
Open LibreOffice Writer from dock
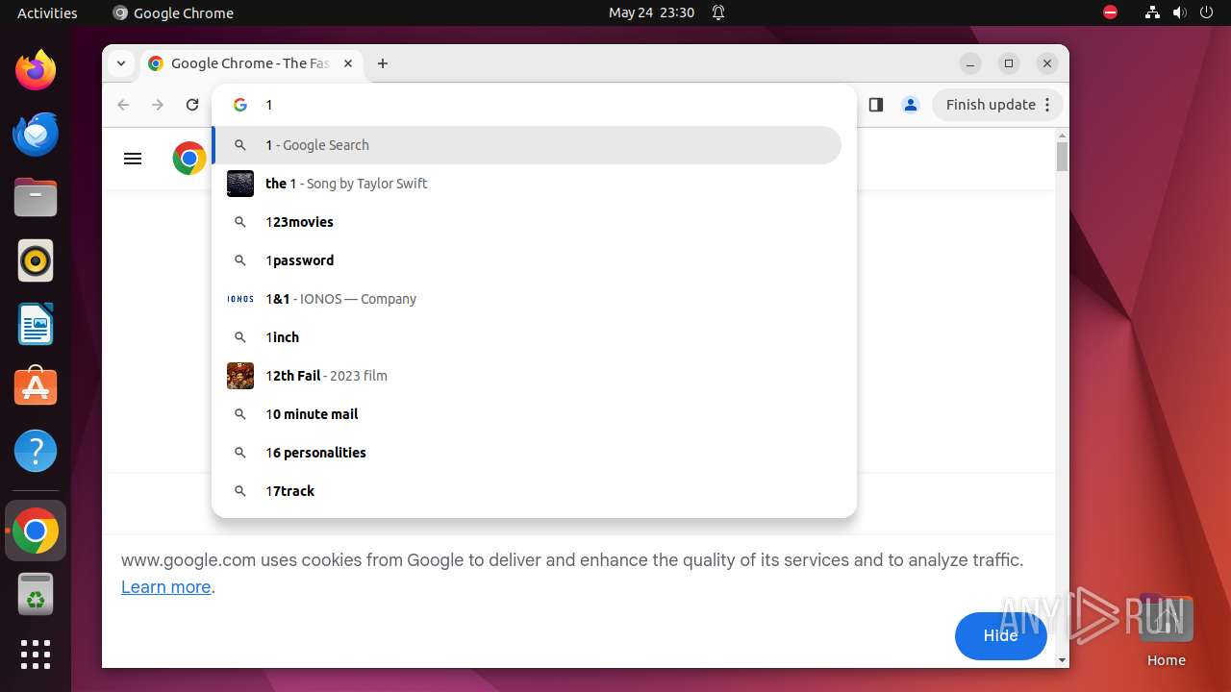[x=36, y=324]
